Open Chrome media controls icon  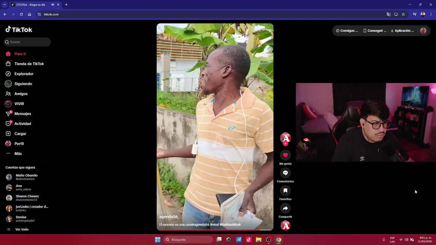coord(415,14)
